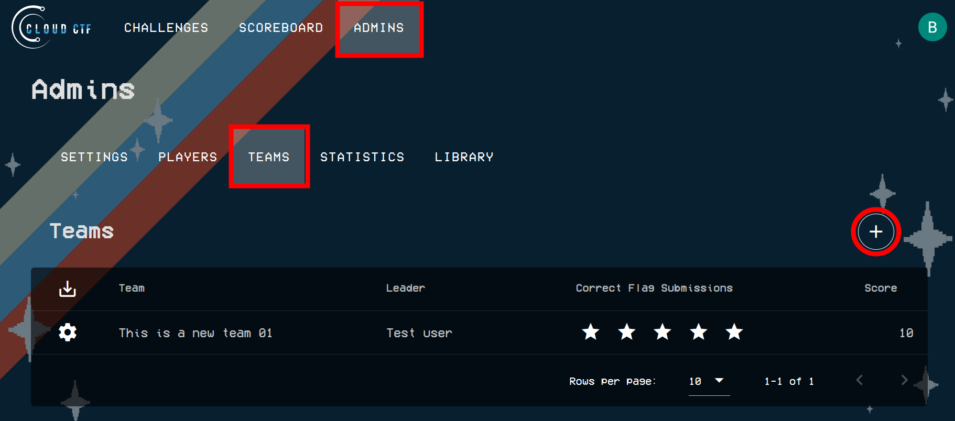Open the Challenges page
The image size is (955, 421).
[x=166, y=28]
